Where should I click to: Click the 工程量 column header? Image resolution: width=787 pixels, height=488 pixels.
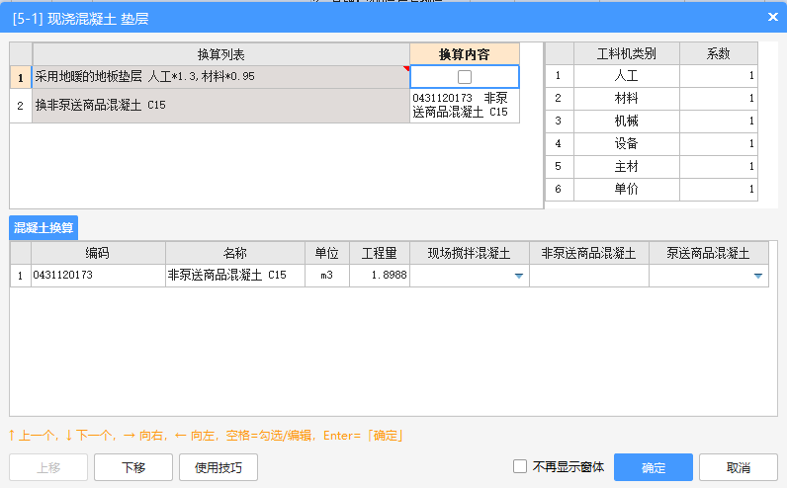(380, 253)
